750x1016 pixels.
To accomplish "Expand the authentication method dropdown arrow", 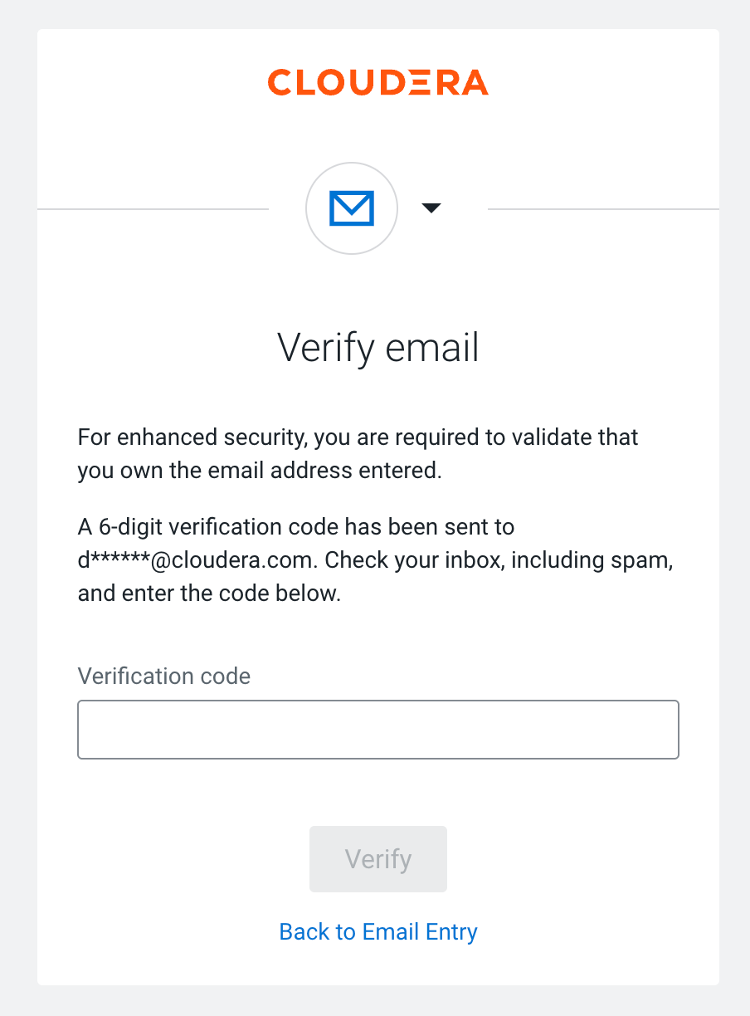I will click(431, 208).
